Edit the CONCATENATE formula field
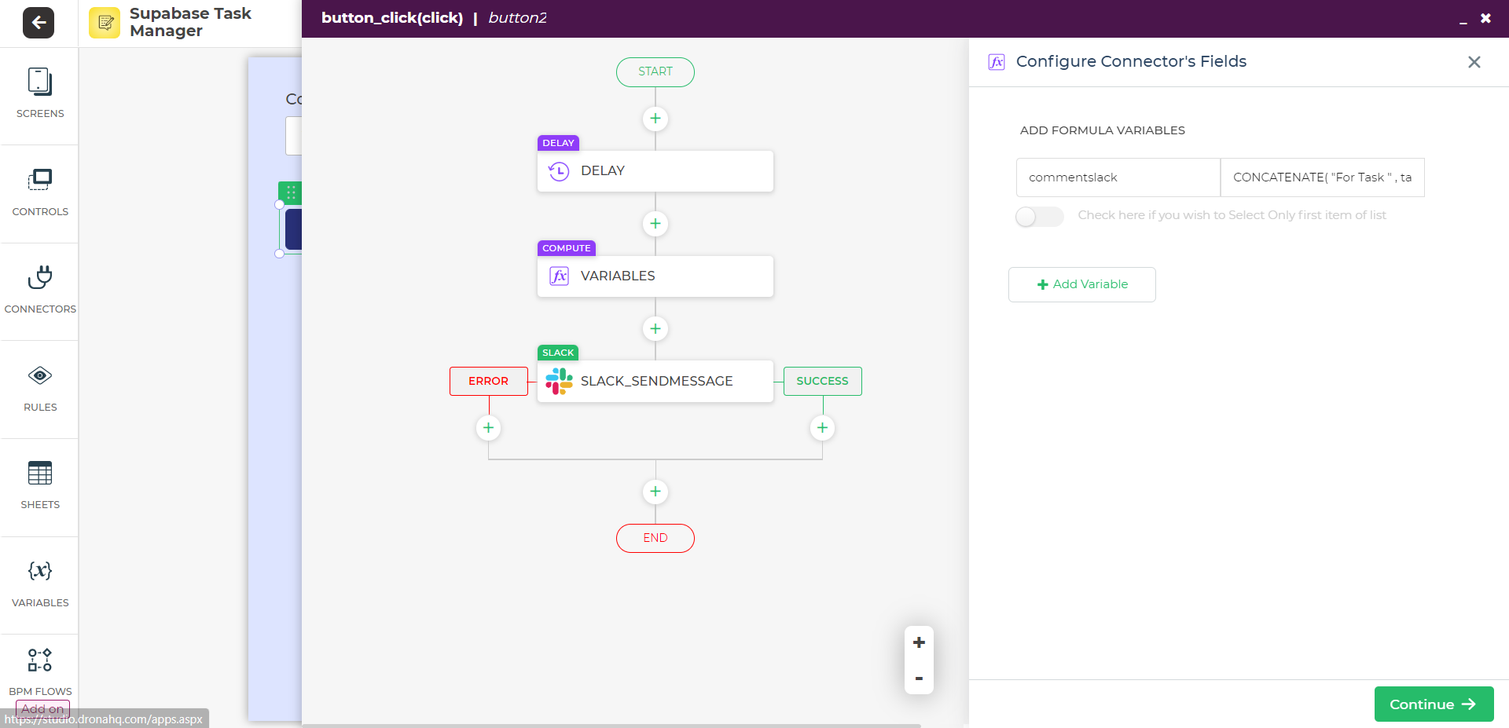This screenshot has height=728, width=1509. coord(1321,177)
